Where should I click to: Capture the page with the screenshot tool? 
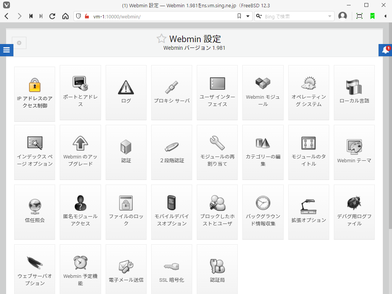pos(359,16)
